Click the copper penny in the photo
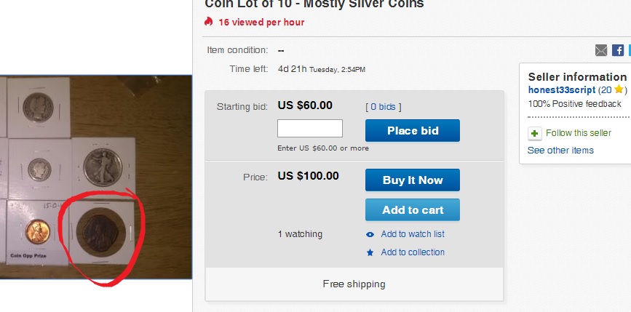Viewport: 631px width, 312px height. tap(35, 233)
